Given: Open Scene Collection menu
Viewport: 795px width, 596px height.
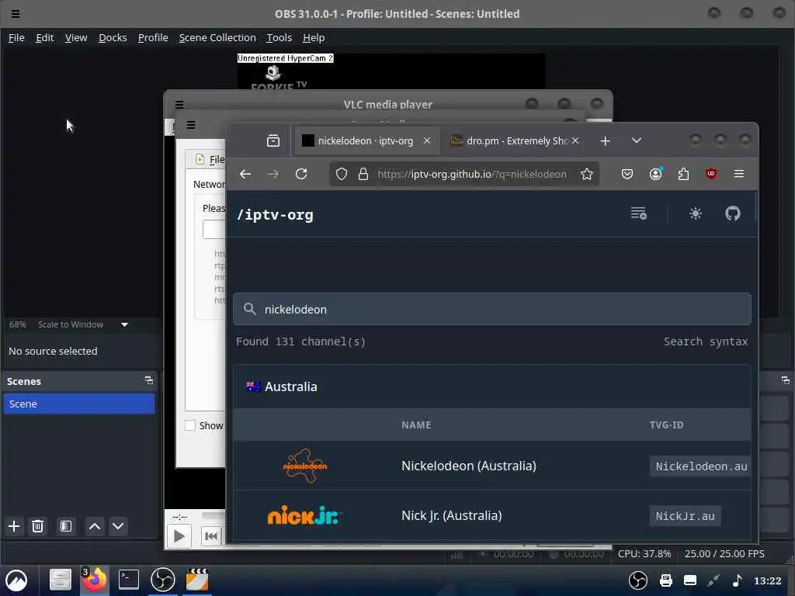Looking at the screenshot, I should (x=217, y=37).
